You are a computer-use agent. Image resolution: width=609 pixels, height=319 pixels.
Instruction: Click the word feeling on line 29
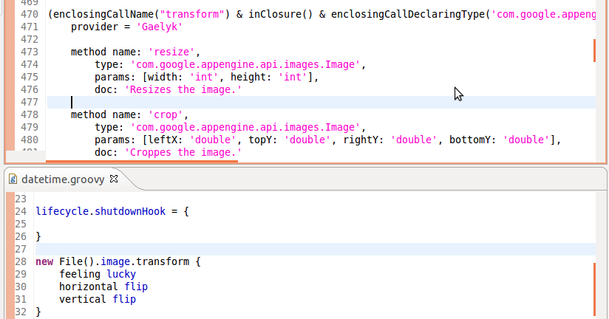point(80,275)
